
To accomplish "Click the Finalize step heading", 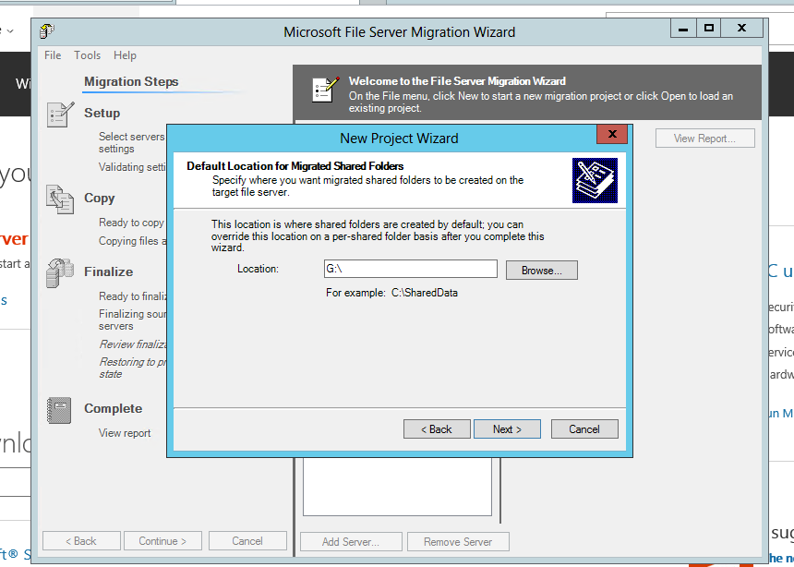I will coord(108,272).
